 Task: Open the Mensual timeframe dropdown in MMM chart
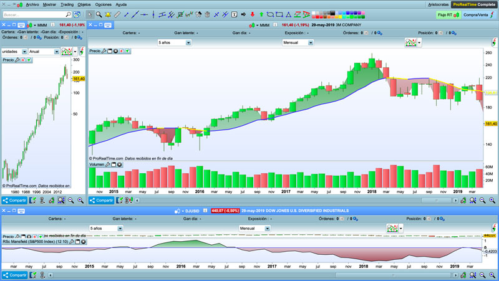(298, 42)
